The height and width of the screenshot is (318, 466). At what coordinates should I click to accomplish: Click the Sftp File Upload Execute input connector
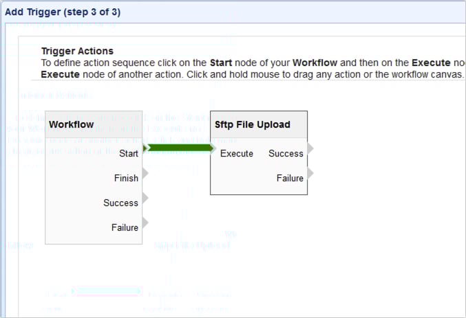tap(214, 148)
